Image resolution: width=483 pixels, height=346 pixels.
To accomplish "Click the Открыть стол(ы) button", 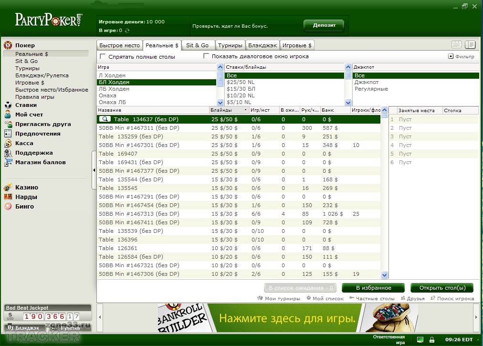I will (441, 288).
